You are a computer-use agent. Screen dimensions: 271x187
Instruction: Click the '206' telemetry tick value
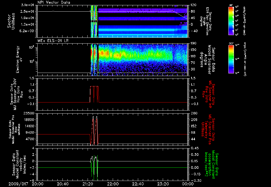(193, 120)
